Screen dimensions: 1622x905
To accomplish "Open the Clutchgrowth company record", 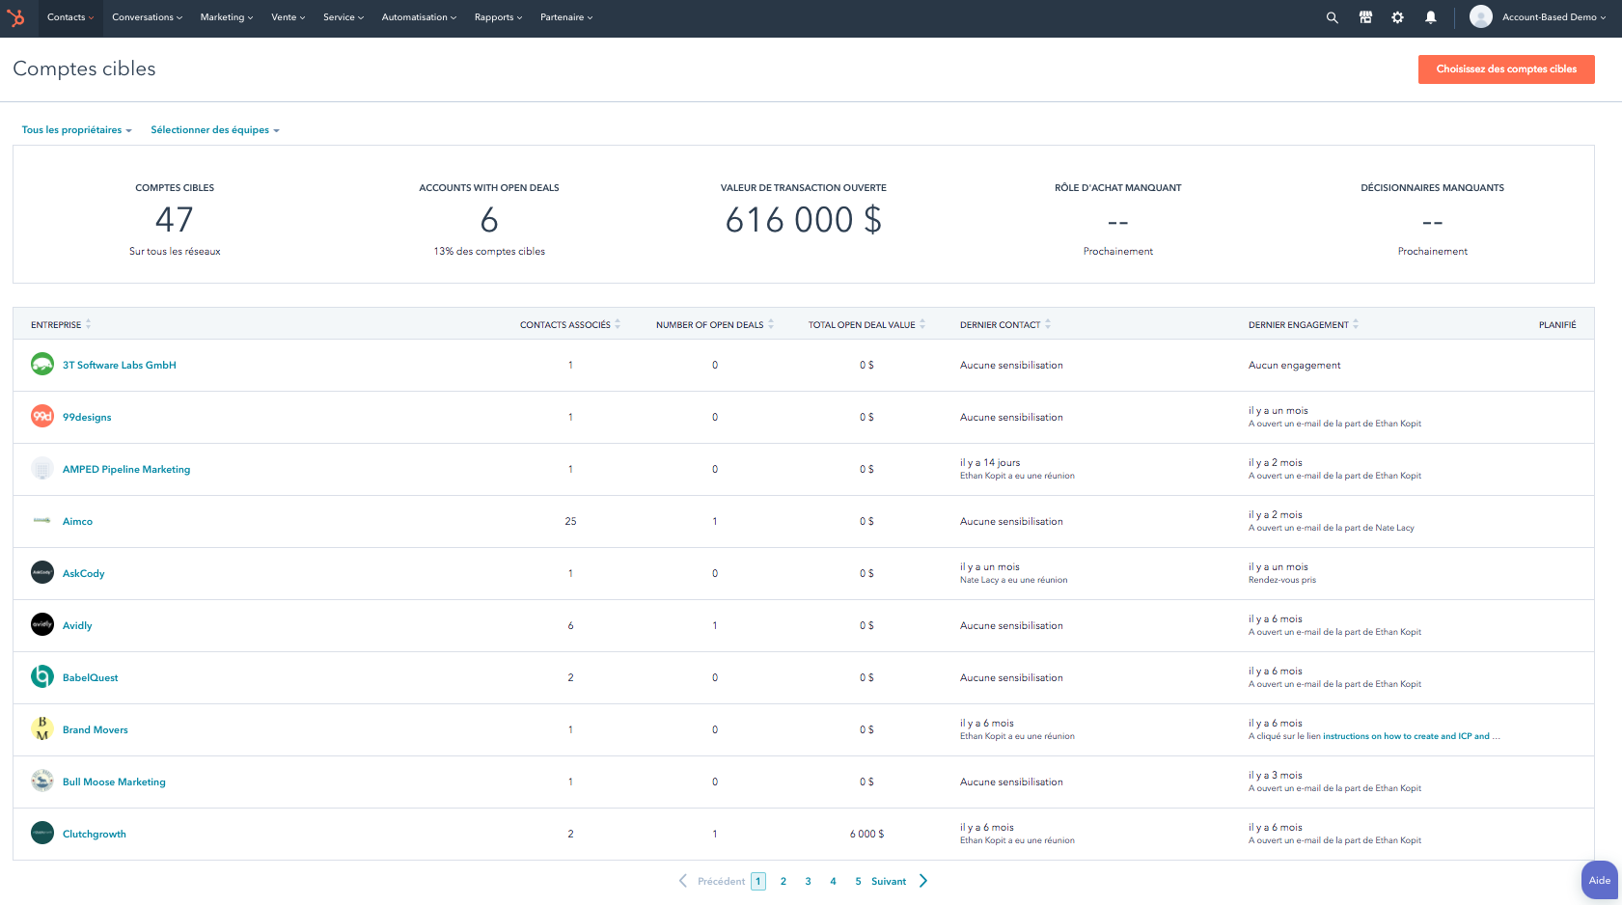I will click(x=94, y=834).
